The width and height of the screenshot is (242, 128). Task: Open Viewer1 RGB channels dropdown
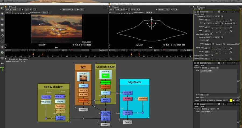(8, 9)
